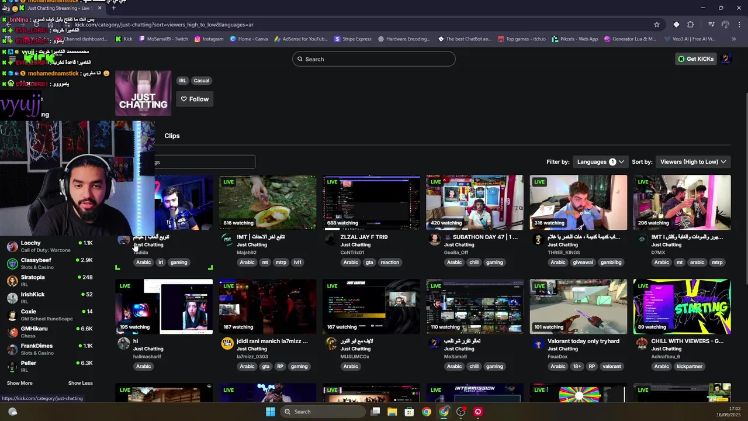This screenshot has width=748, height=421.
Task: Select the giveawai tag under THREE_KINGS
Action: 583,263
